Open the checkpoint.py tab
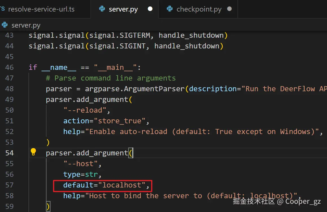Image resolution: width=327 pixels, height=212 pixels. tap(198, 9)
